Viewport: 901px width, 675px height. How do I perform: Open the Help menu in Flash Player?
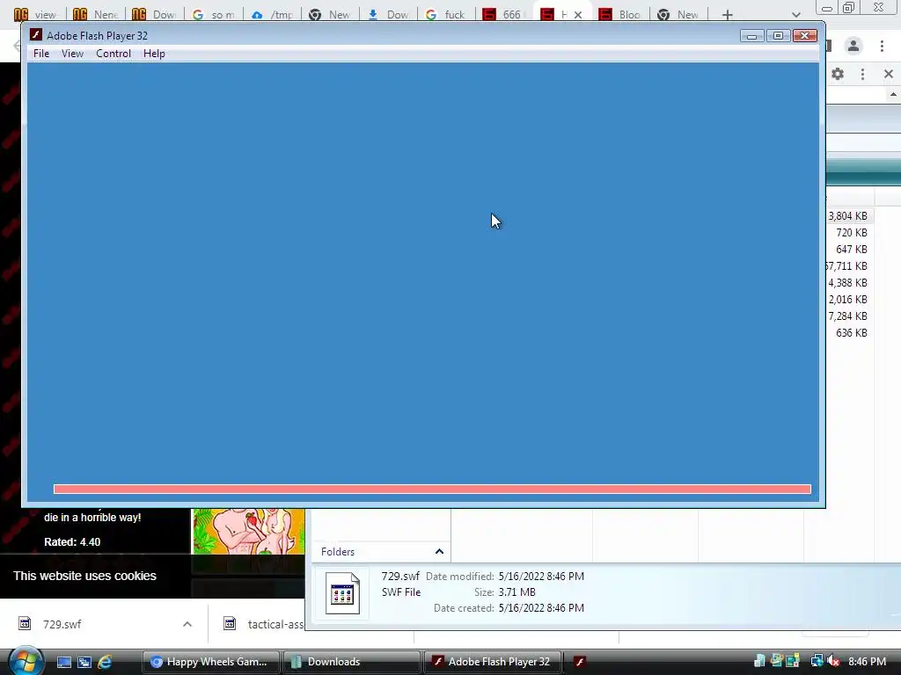tap(154, 54)
